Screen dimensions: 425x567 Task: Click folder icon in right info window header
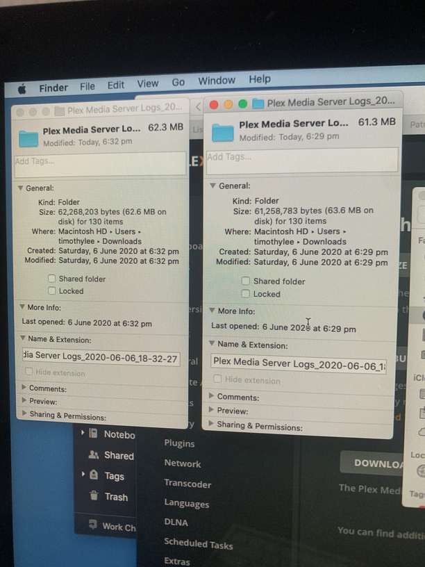click(223, 132)
